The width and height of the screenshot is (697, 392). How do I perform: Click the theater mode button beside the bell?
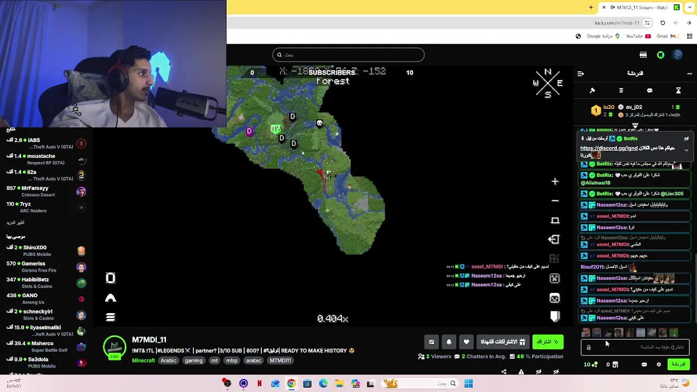click(431, 342)
